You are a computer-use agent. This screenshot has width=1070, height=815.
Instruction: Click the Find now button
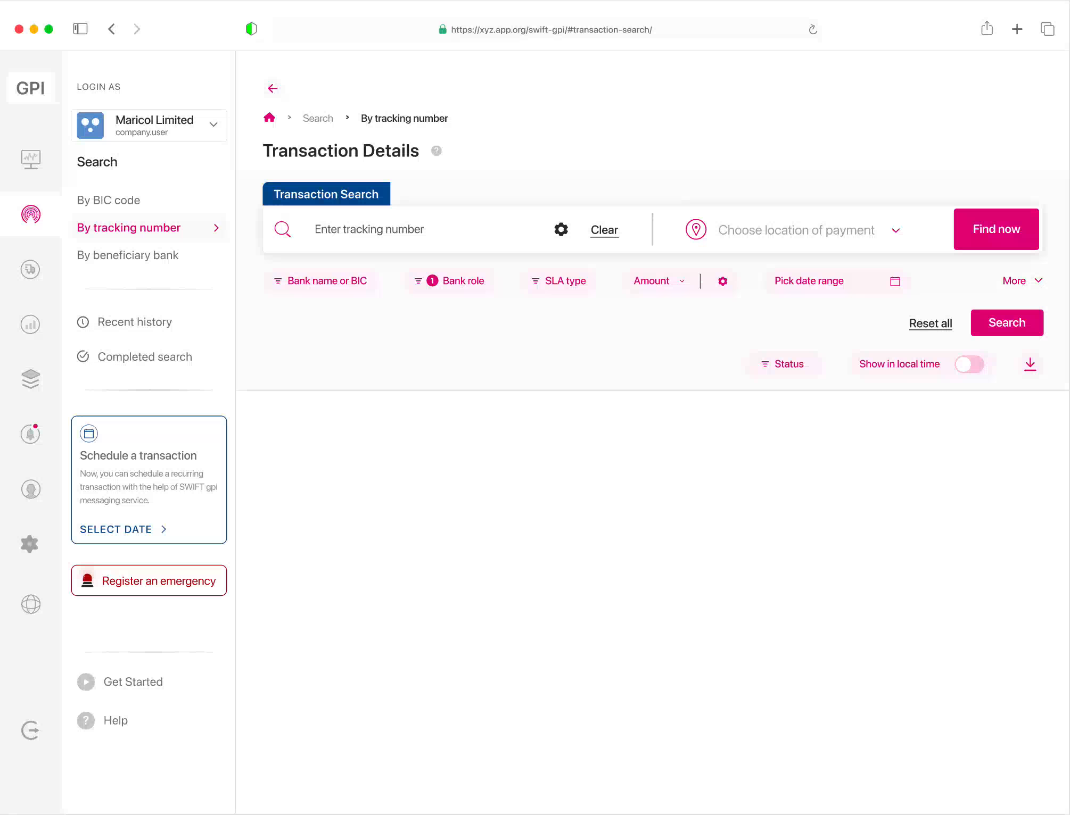[995, 229]
